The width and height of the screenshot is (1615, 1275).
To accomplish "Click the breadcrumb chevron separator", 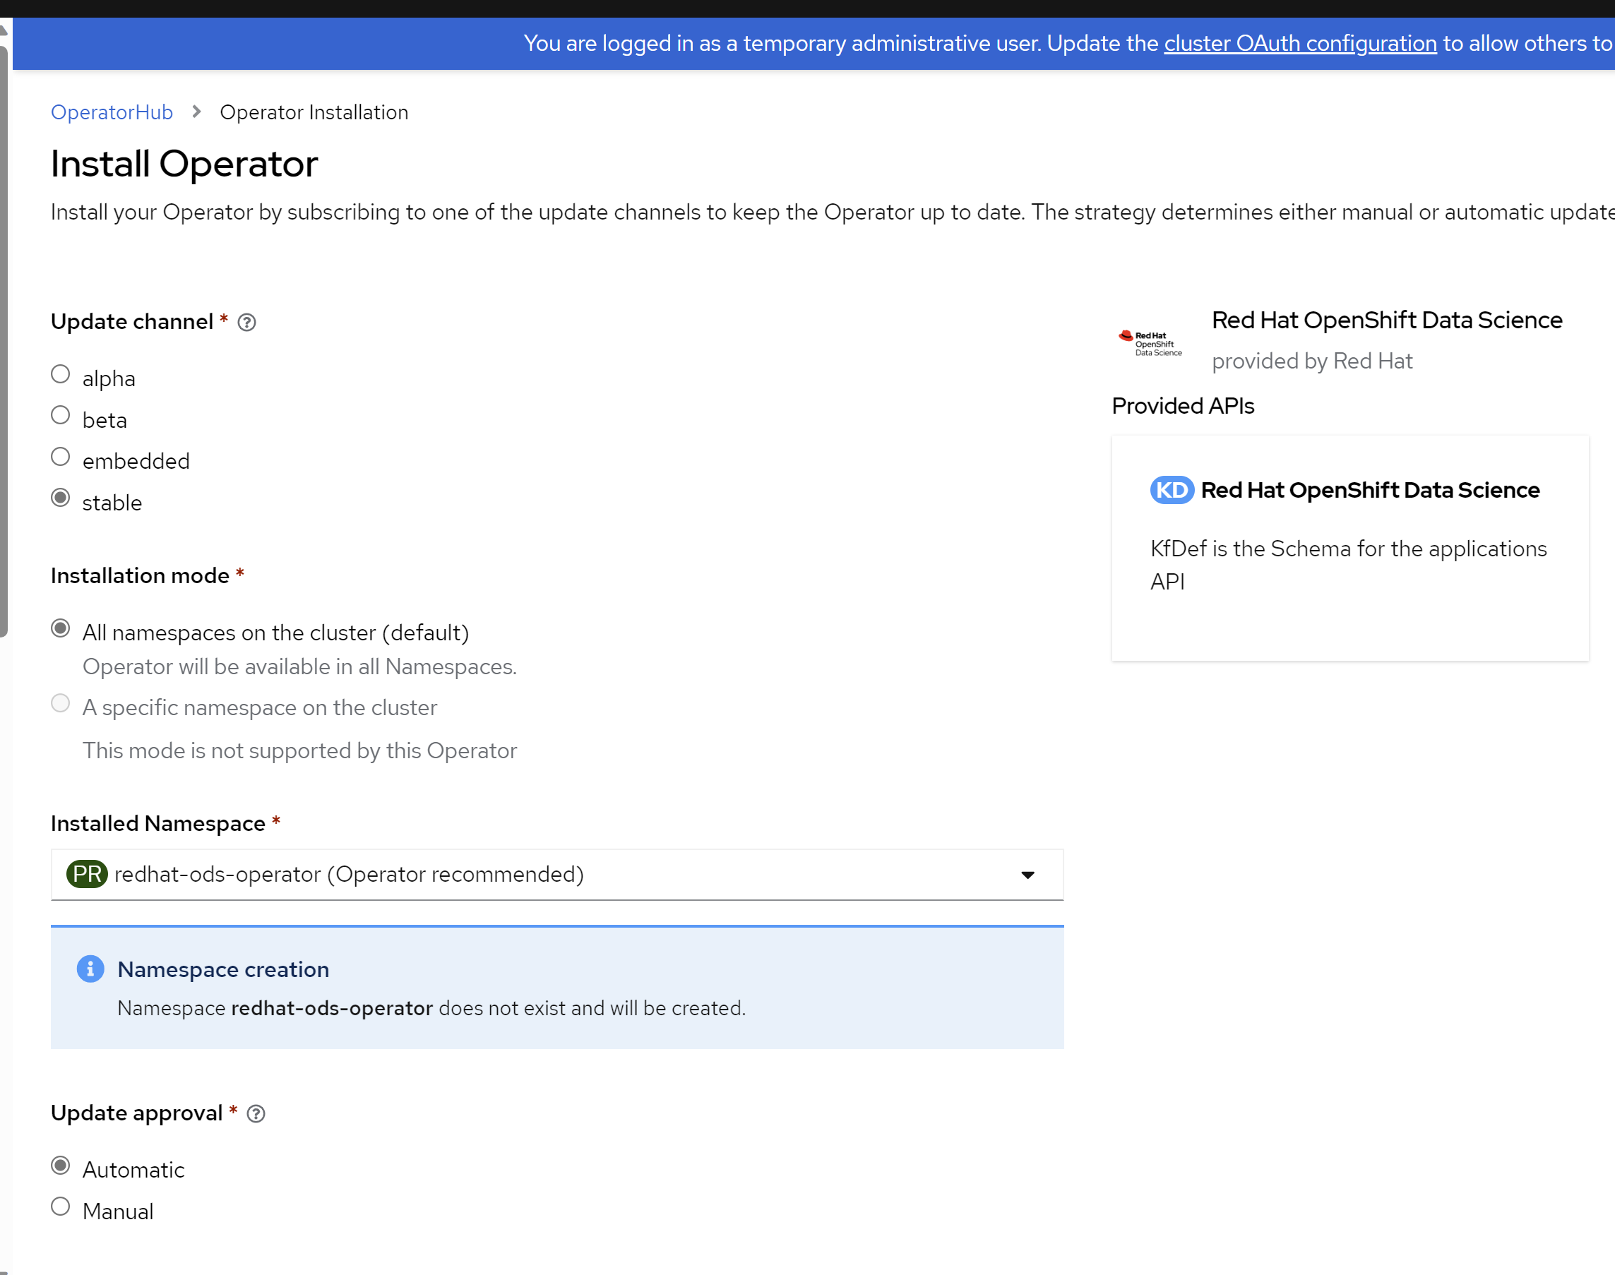I will click(196, 112).
